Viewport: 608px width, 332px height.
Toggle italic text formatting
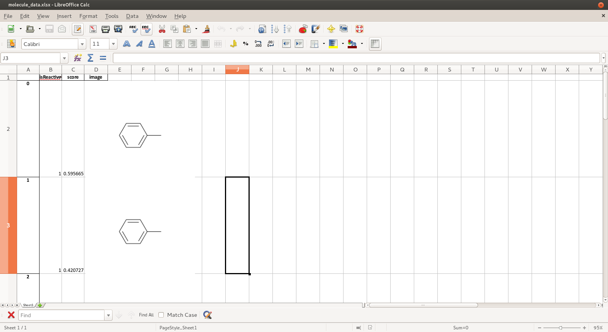point(139,44)
